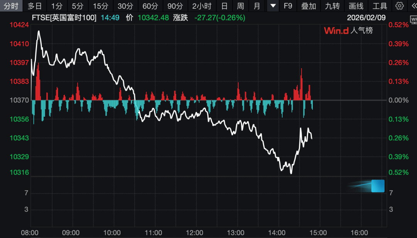Open the interval dropdown arrow beside 月
The height and width of the screenshot is (238, 417).
(273, 6)
